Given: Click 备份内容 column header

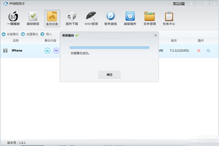Looking at the screenshot, I should pos(50,41).
